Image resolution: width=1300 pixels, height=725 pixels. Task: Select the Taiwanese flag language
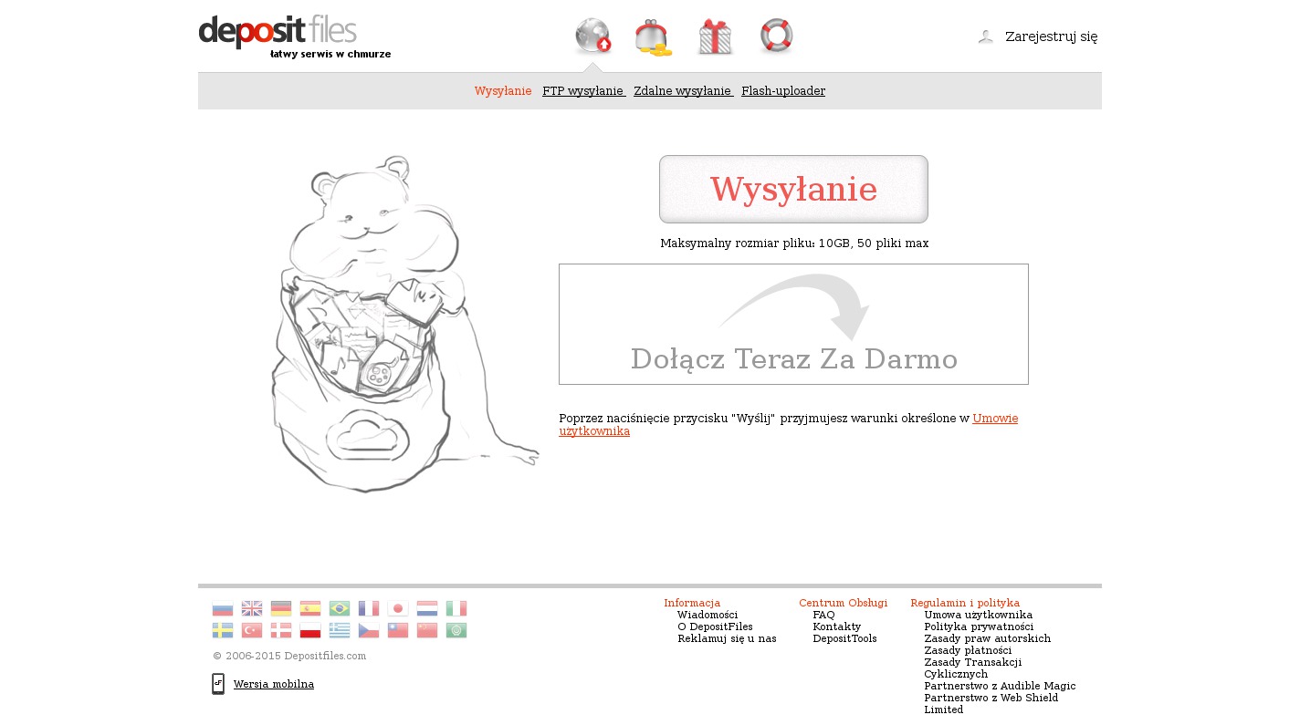398,630
